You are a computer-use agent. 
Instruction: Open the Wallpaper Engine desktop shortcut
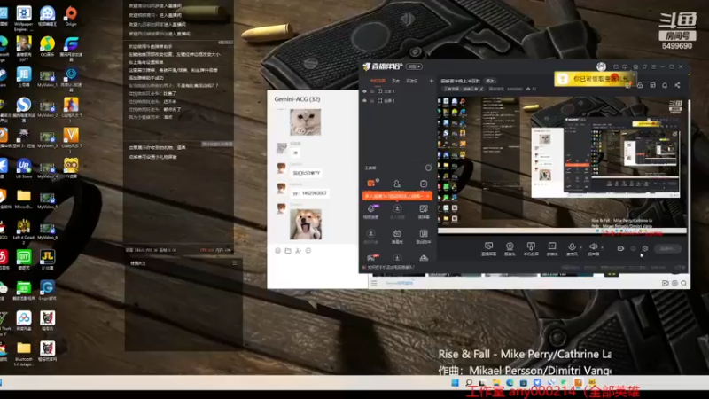click(x=24, y=16)
